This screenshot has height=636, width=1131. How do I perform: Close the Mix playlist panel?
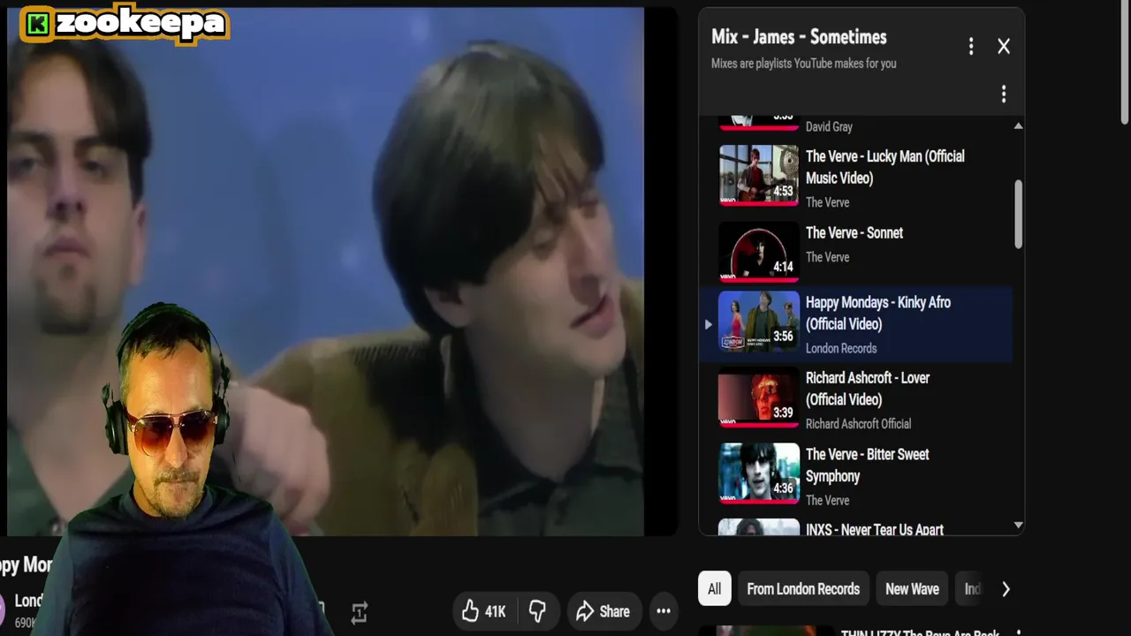tap(1004, 46)
